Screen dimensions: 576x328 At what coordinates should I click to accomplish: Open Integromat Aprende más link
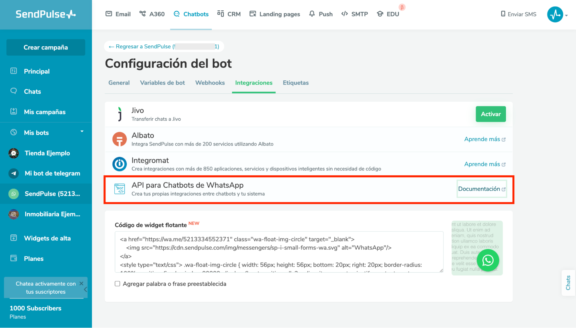coord(485,164)
